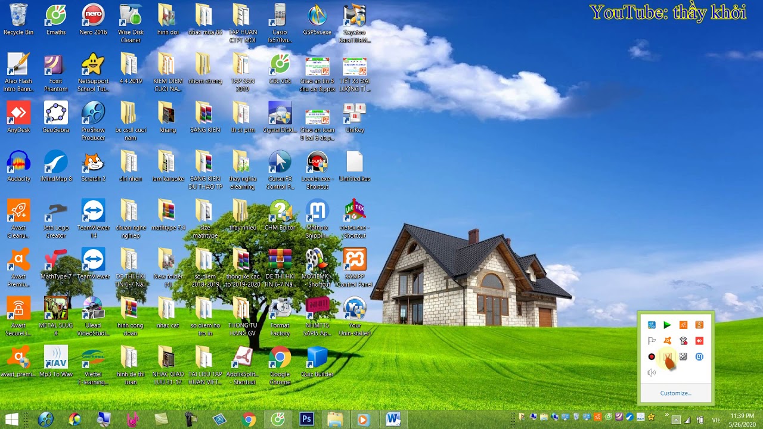Click green play arrow tray icon
Screen dimensions: 763x429
[668, 325]
